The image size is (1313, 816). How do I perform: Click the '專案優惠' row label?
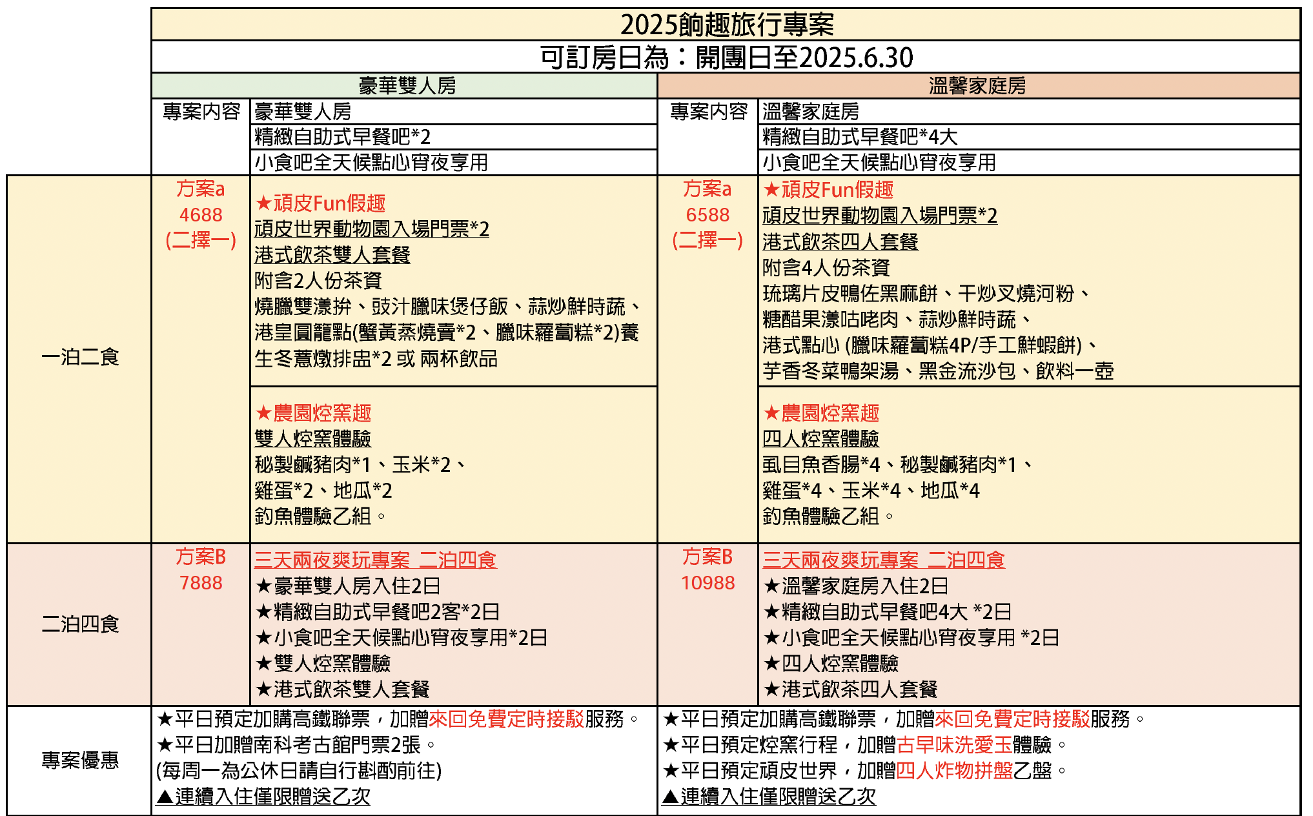80,760
